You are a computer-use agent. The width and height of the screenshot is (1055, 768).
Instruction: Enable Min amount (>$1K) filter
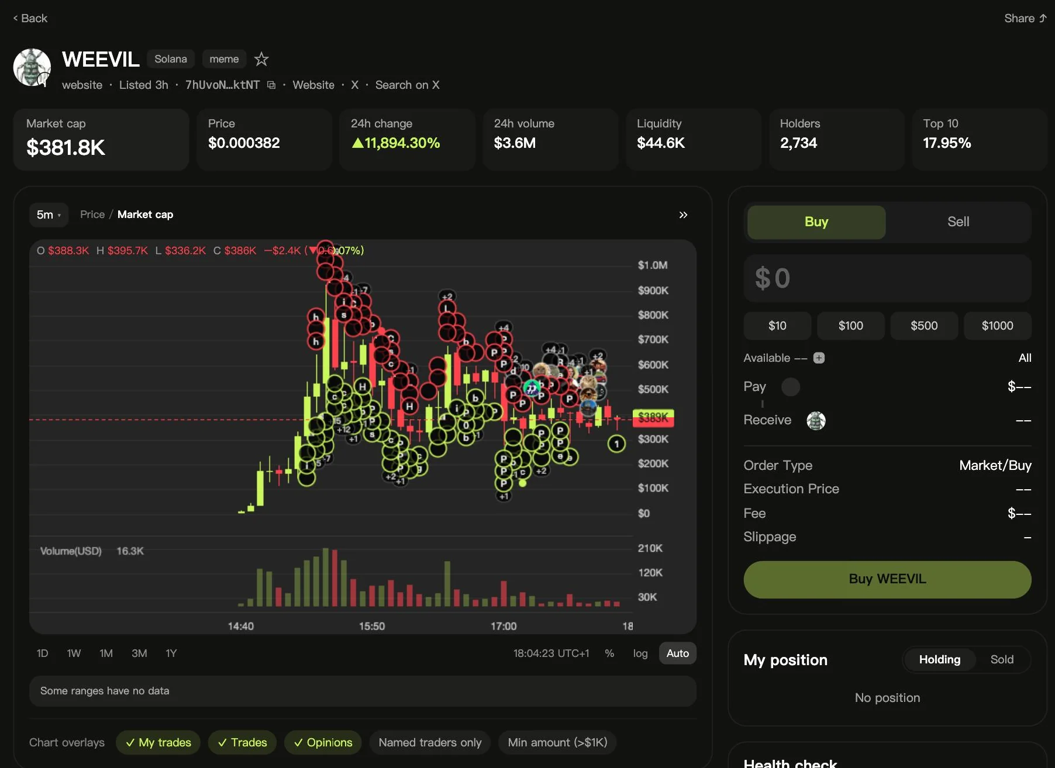tap(557, 743)
